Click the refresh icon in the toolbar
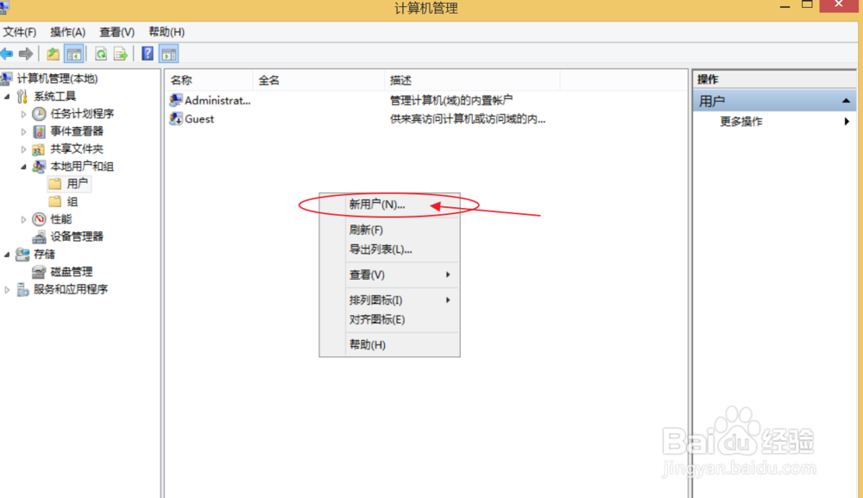863x498 pixels. click(102, 53)
